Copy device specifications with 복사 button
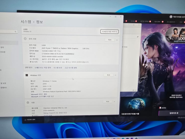Image resolution: width=185 pixels, height=139 pixels. [x=110, y=40]
